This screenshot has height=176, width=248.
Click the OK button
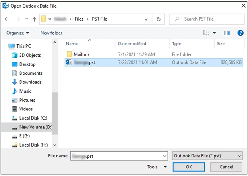pos(189,167)
